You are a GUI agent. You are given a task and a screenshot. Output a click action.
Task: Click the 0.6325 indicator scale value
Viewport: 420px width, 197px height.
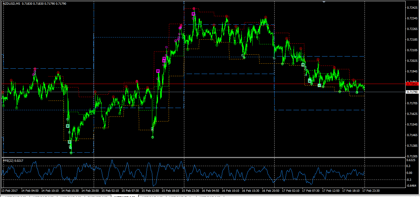tap(411, 160)
